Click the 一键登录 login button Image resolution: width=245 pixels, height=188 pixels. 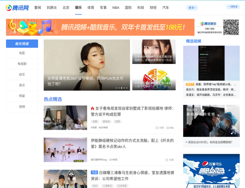pos(233,7)
